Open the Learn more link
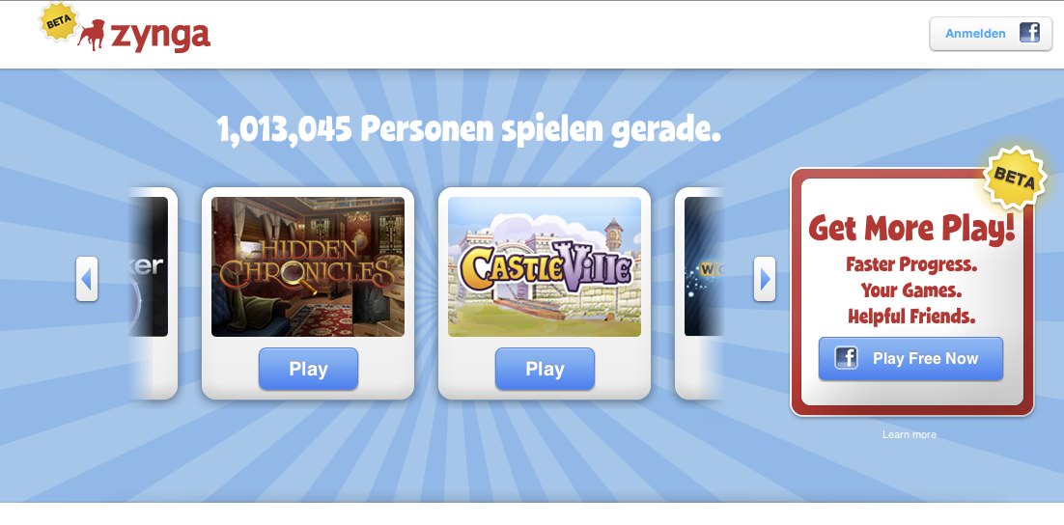 coord(910,435)
